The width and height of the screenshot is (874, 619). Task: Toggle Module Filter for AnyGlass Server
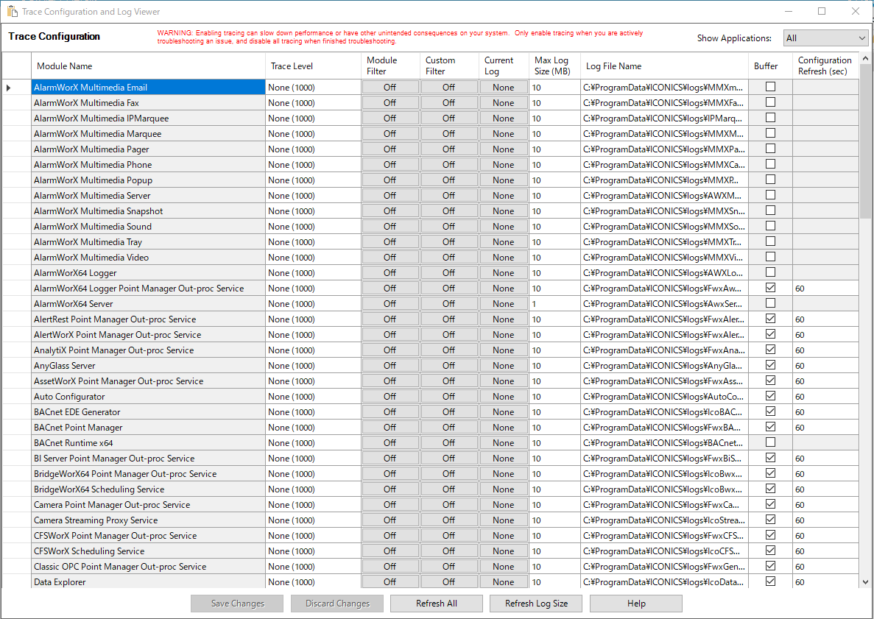click(x=390, y=366)
